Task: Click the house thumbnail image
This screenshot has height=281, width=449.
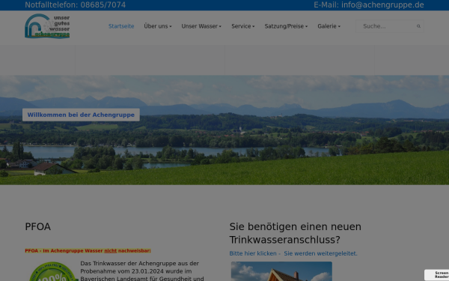Action: coord(281,271)
